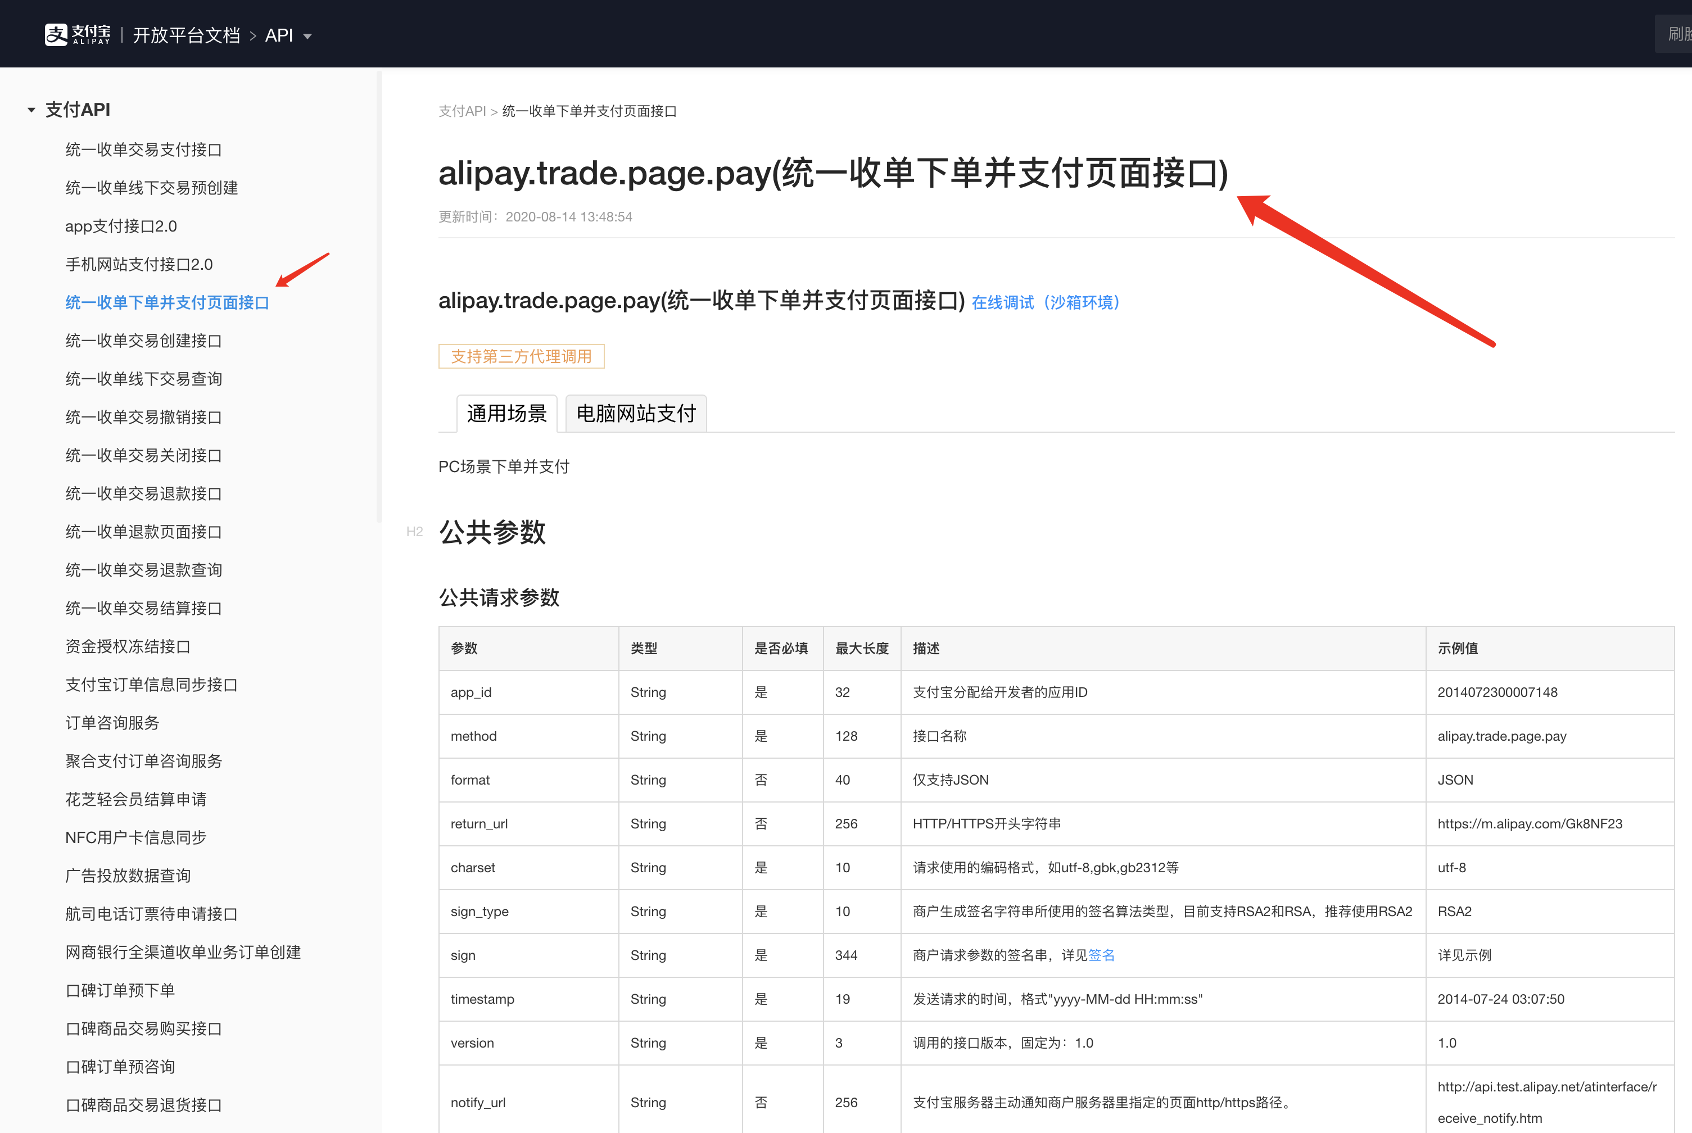
Task: Select 统一收单下单并支付页面接口 in sidebar
Action: pos(167,303)
